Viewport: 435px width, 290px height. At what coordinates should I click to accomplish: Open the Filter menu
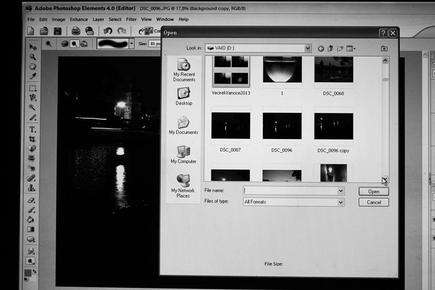tap(131, 20)
